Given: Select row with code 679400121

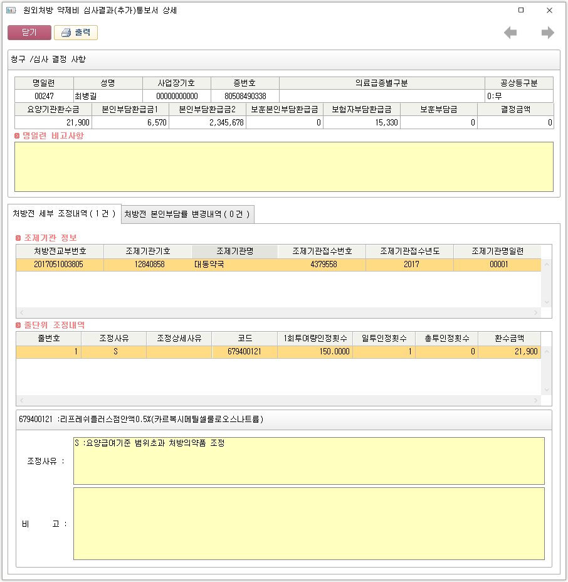Looking at the screenshot, I should point(245,352).
